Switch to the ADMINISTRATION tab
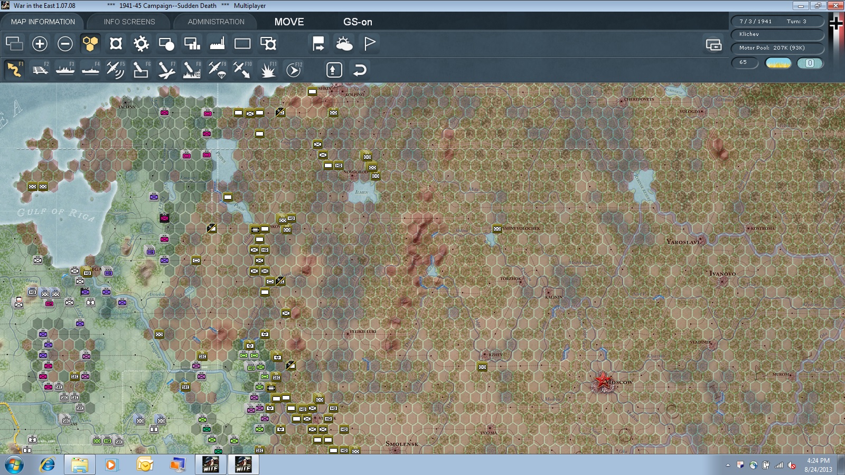845x475 pixels. coord(216,22)
